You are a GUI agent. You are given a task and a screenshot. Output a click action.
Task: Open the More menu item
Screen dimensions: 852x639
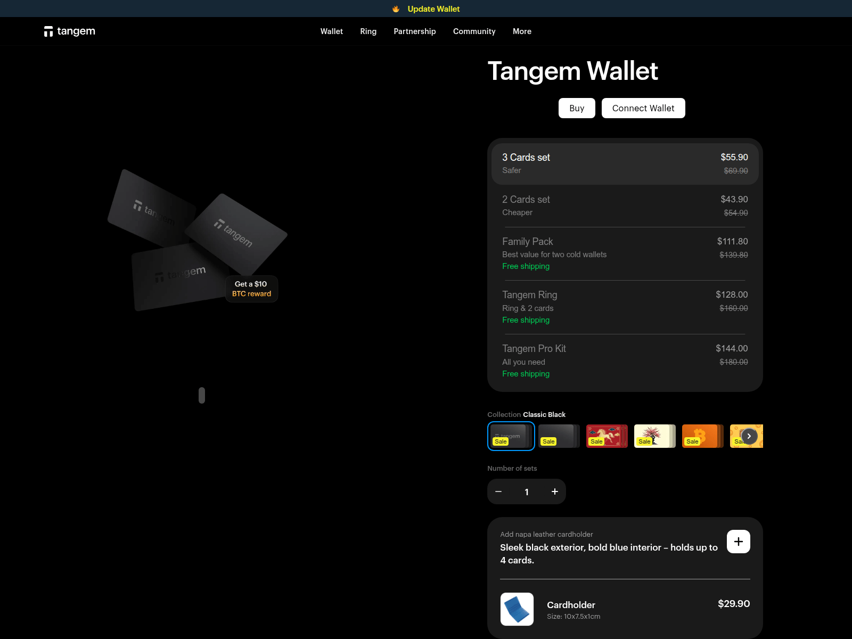click(x=522, y=31)
